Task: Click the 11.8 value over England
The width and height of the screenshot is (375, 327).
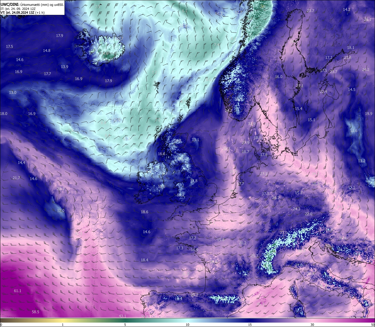Action: pos(194,181)
